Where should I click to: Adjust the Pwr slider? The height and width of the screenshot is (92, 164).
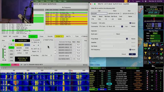(x=85, y=48)
